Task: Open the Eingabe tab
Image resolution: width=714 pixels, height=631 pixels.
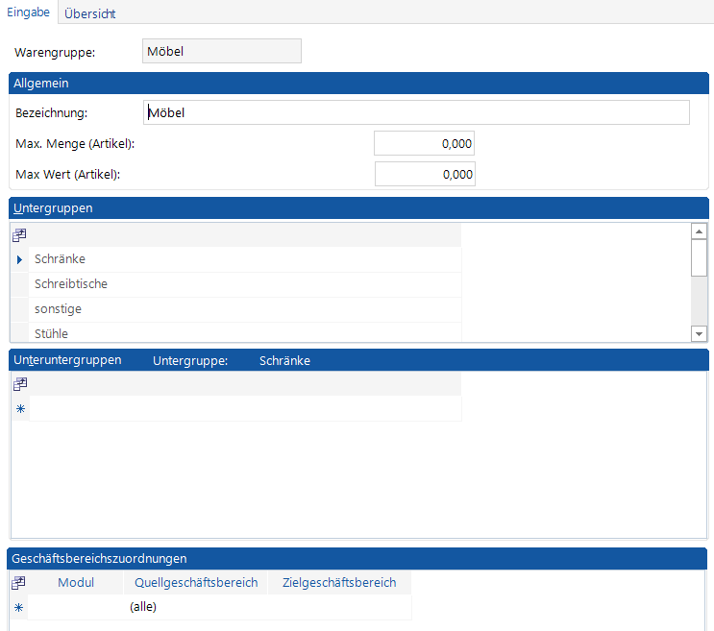Action: tap(29, 12)
